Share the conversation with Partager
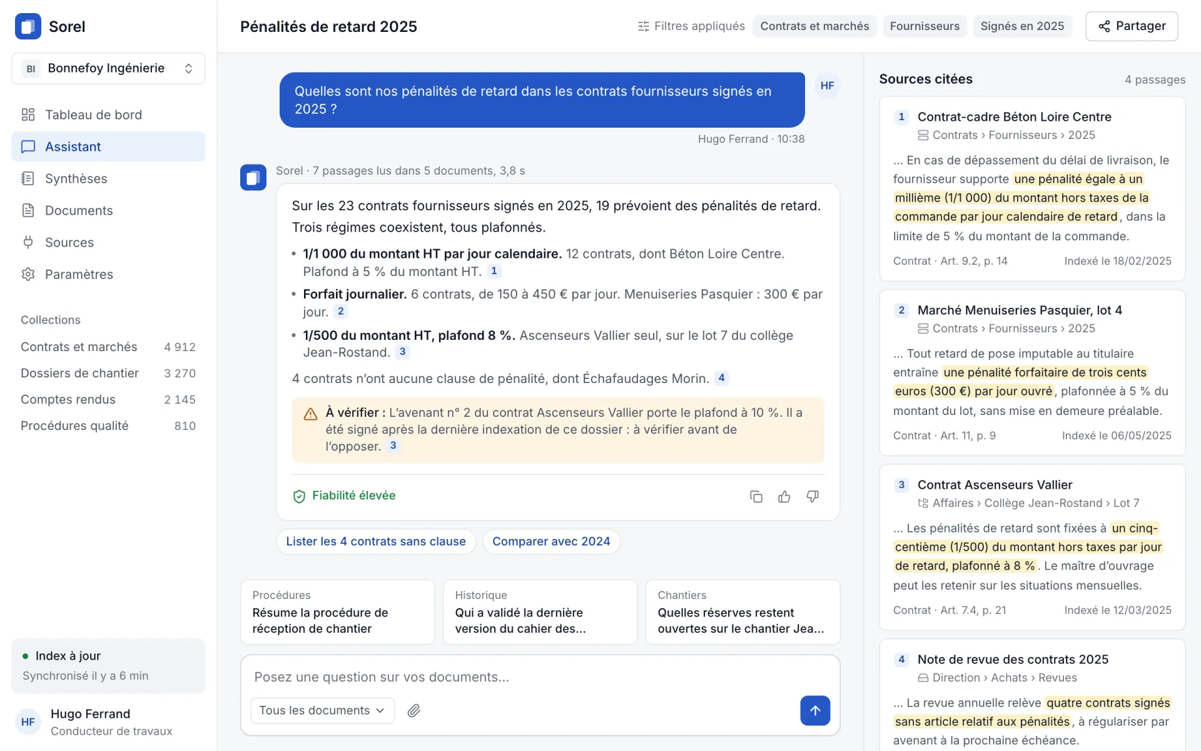 pos(1132,26)
